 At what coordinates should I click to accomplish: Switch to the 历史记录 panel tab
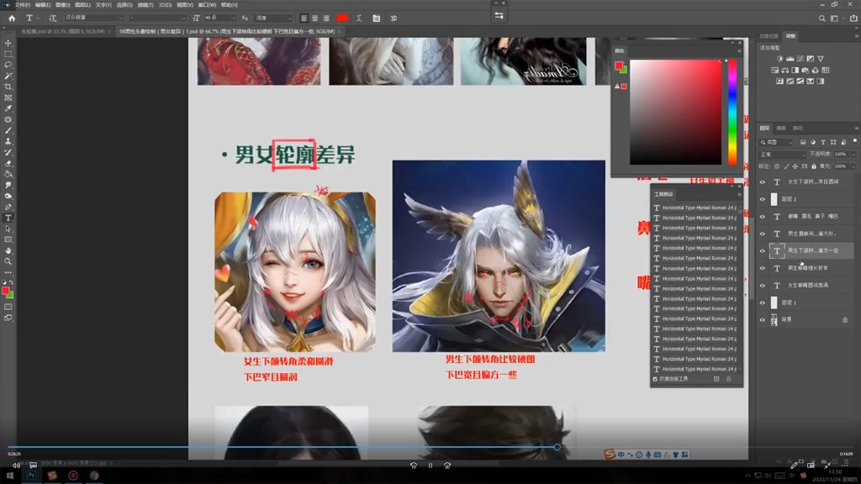(x=769, y=36)
